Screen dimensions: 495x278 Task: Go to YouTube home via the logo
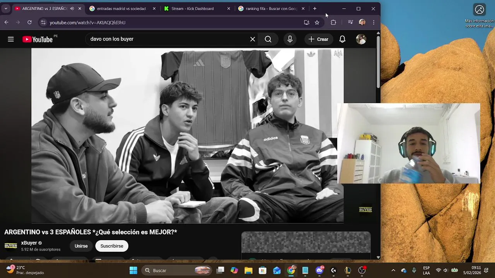tap(38, 39)
